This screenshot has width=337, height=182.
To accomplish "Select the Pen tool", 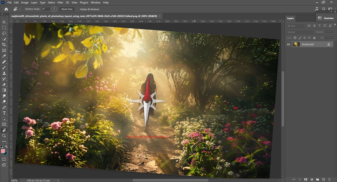I will pyautogui.click(x=4, y=108).
